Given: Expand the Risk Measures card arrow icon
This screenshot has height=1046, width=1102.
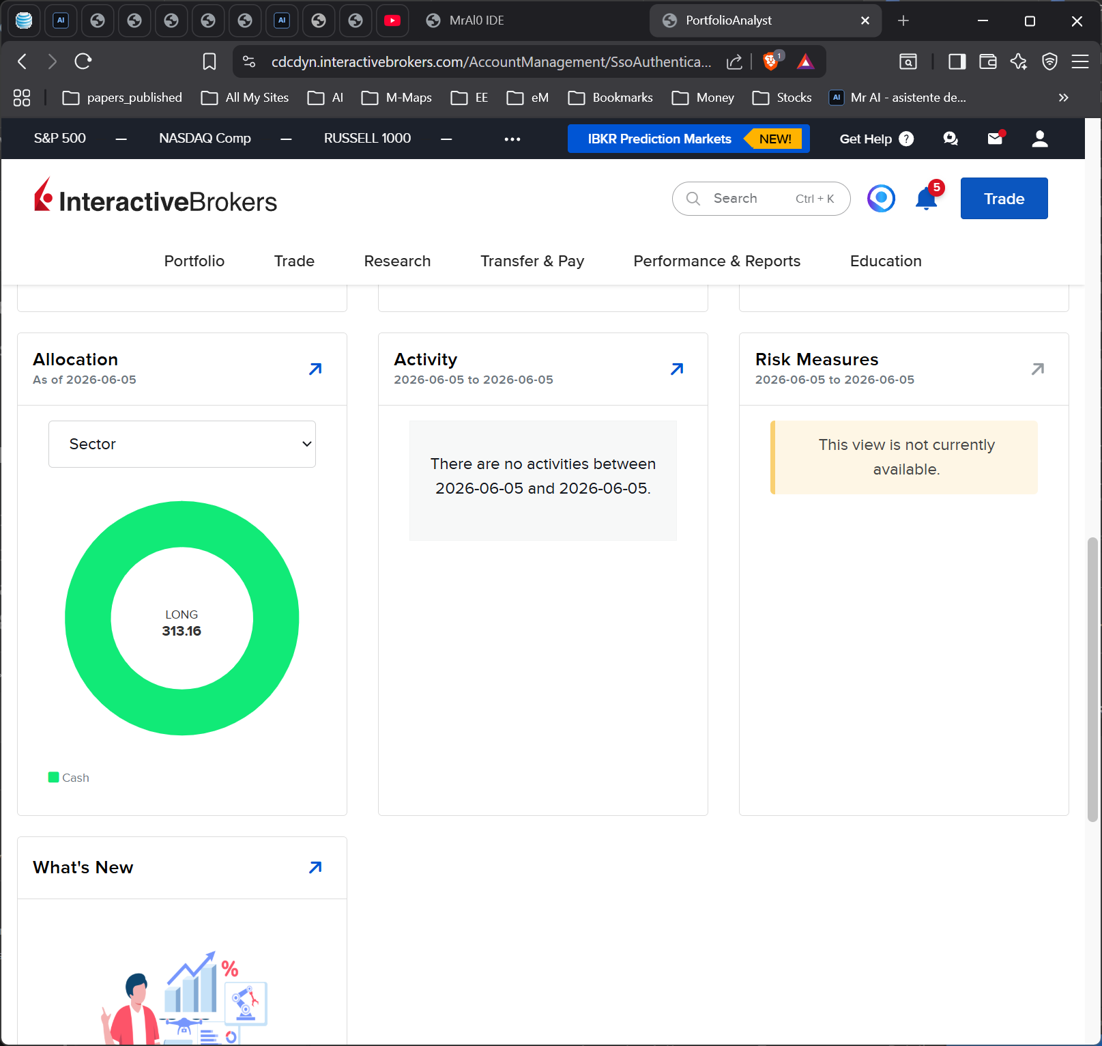Looking at the screenshot, I should 1038,369.
